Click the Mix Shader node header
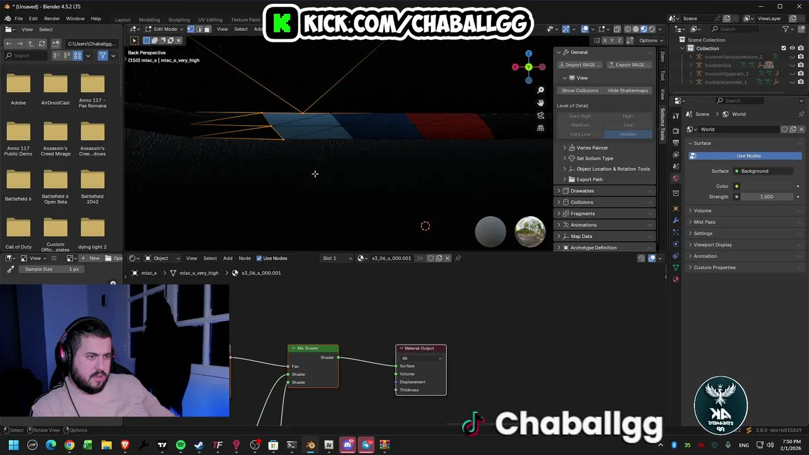 tap(313, 348)
